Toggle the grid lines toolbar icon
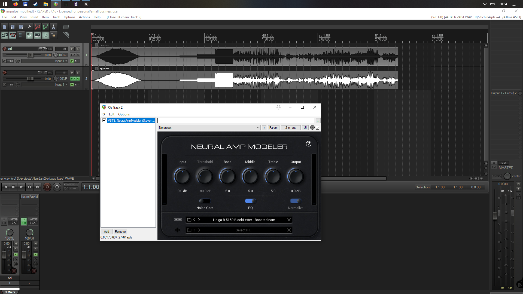The width and height of the screenshot is (523, 294). coord(21,35)
